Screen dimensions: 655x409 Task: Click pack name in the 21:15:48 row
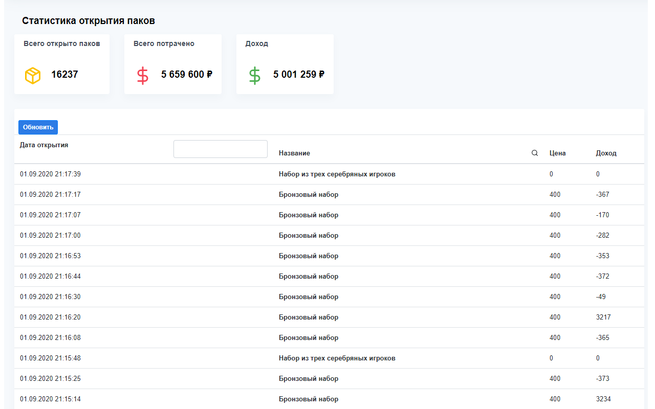point(337,358)
